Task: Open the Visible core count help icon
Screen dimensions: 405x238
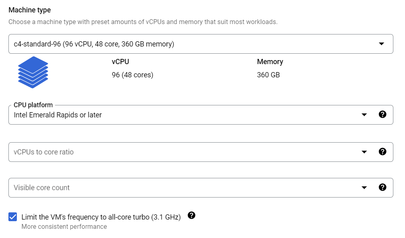Action: click(383, 187)
